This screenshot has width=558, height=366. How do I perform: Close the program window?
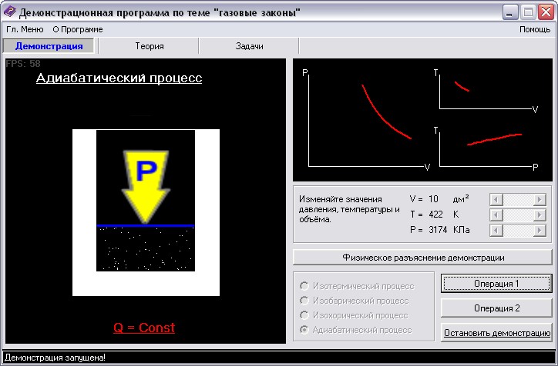point(546,12)
